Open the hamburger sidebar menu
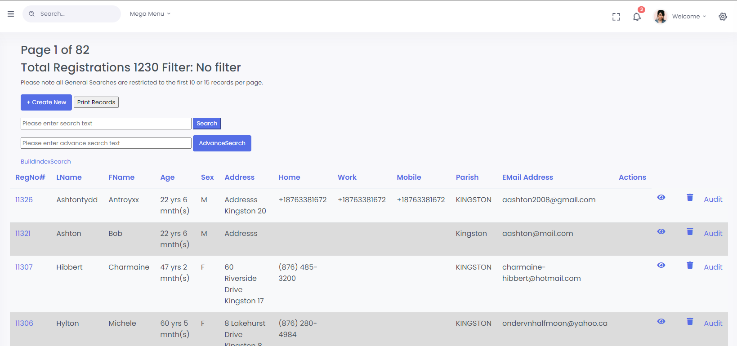Image resolution: width=737 pixels, height=346 pixels. point(11,14)
